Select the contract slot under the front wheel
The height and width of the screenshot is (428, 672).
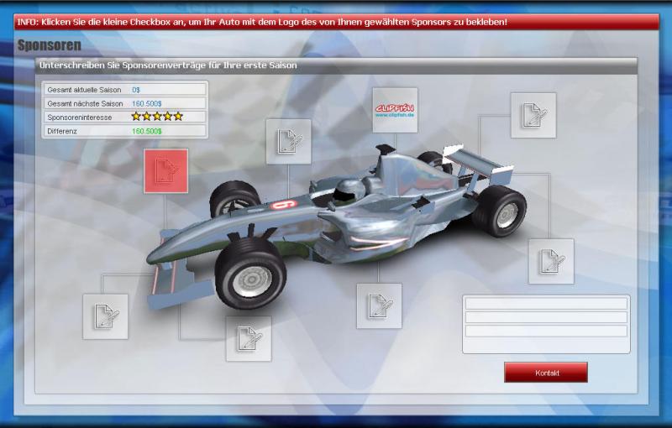point(248,338)
